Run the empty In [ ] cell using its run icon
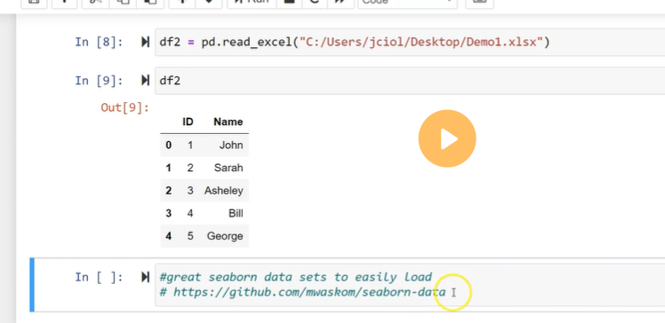Screen dimensions: 665x323 tap(146, 277)
